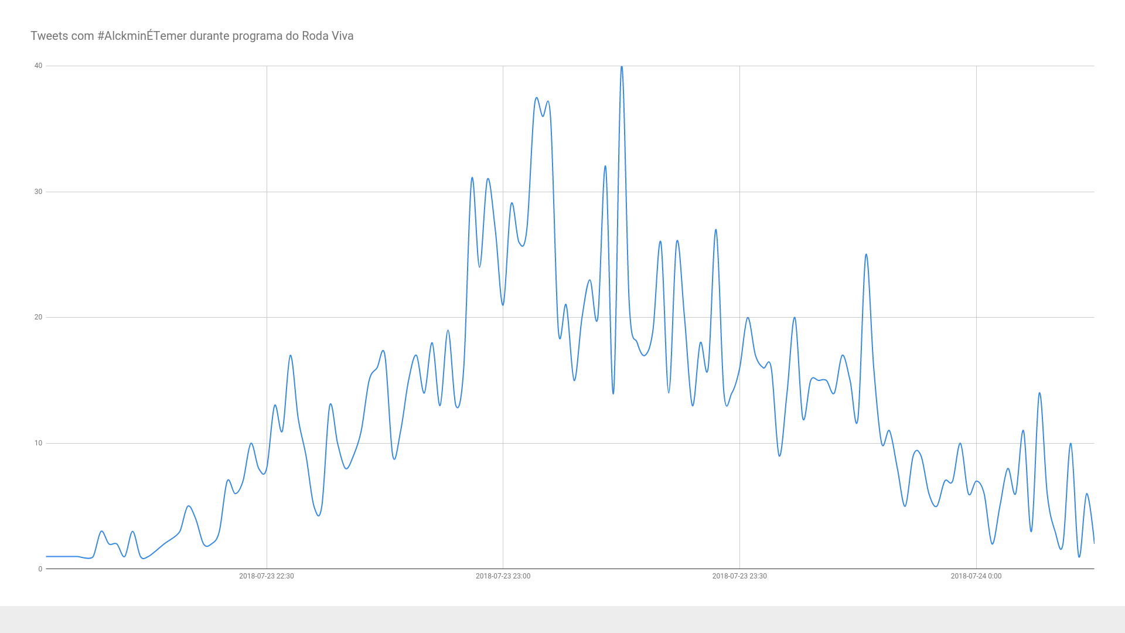Screen dimensions: 1125x633
Task: Click the peak at 27 just before 23:30
Action: tap(716, 230)
